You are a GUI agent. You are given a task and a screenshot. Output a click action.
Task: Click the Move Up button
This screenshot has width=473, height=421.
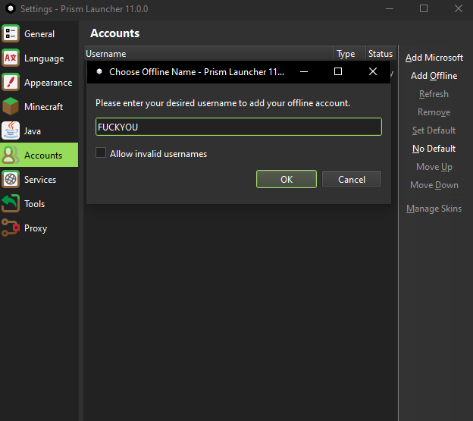[x=434, y=167]
